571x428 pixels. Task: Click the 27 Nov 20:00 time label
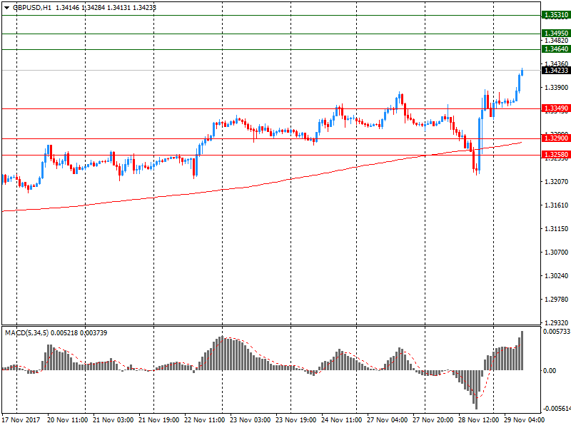click(x=433, y=420)
